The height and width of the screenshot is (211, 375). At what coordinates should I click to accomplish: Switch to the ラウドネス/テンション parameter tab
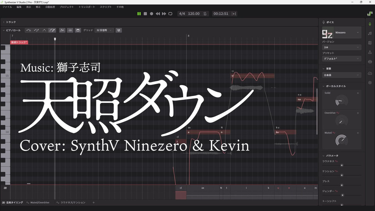71,203
